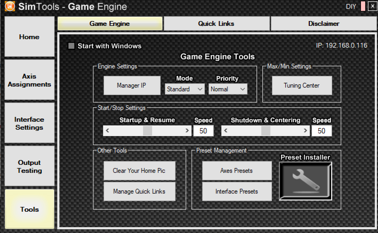Click the Manager IP button

click(x=132, y=85)
